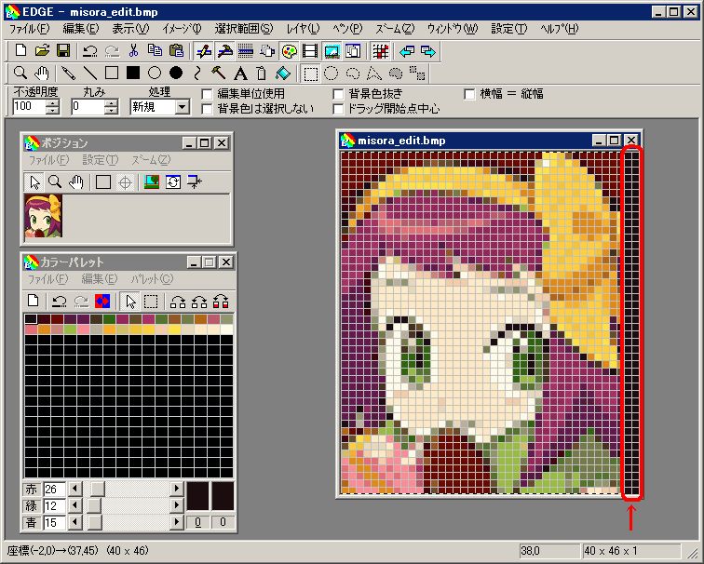The image size is (704, 564).
Task: Toggle the grid display icon
Action: (x=380, y=50)
